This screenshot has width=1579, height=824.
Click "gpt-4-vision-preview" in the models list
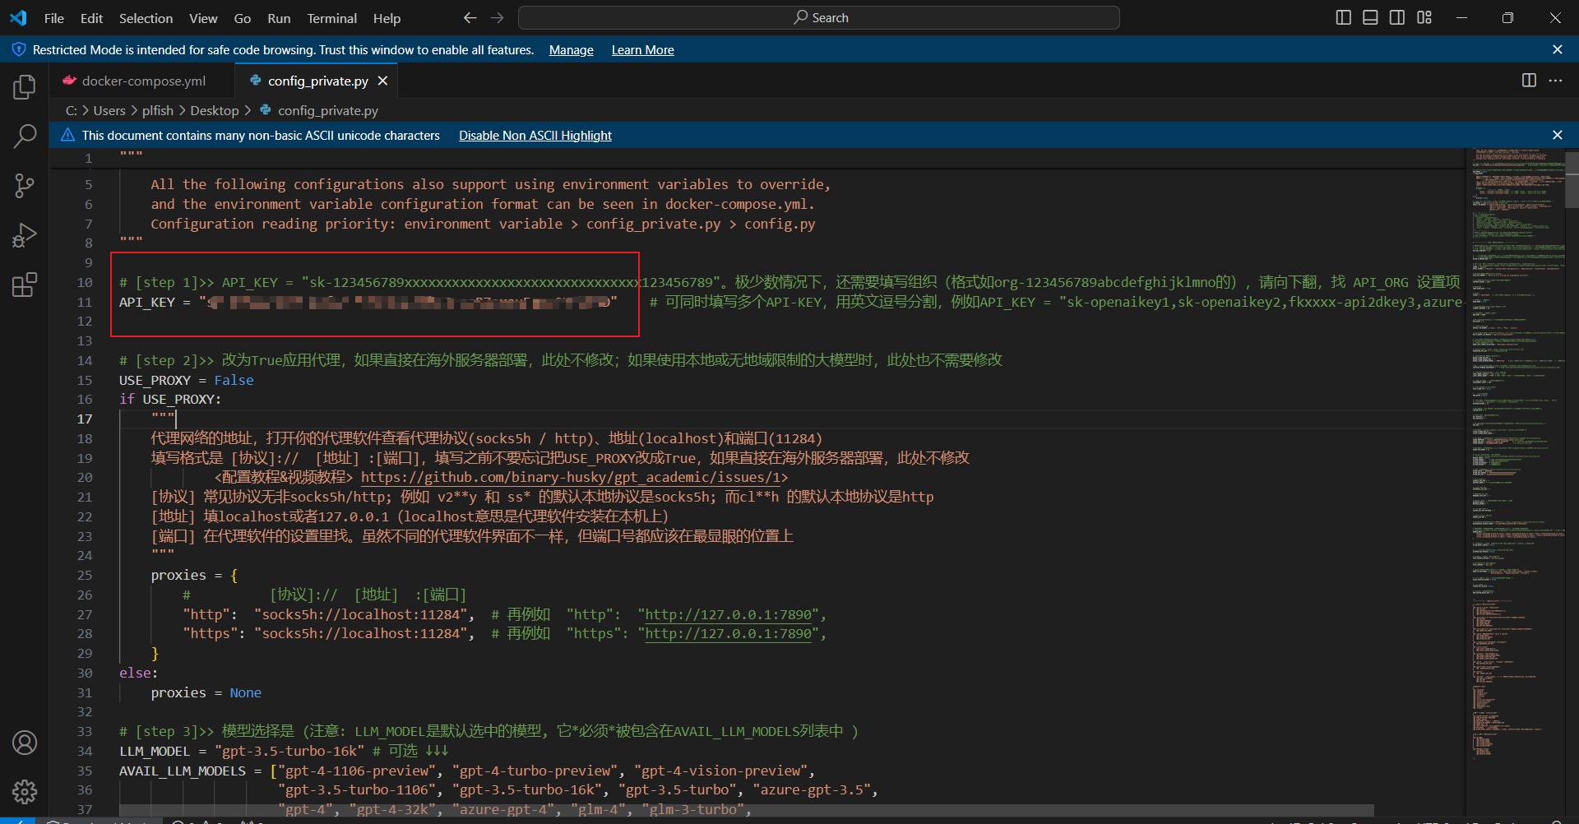coord(720,771)
